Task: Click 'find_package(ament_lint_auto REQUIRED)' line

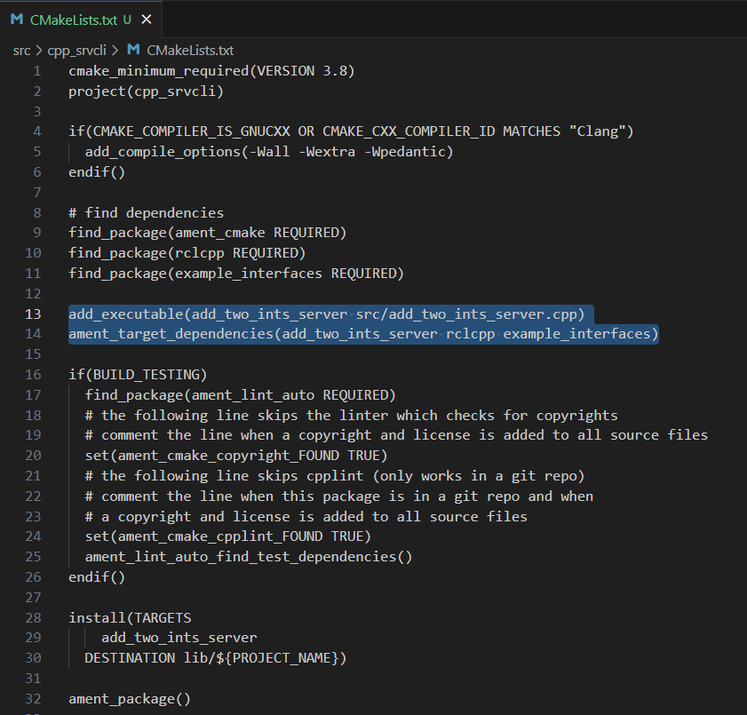Action: pyautogui.click(x=240, y=395)
